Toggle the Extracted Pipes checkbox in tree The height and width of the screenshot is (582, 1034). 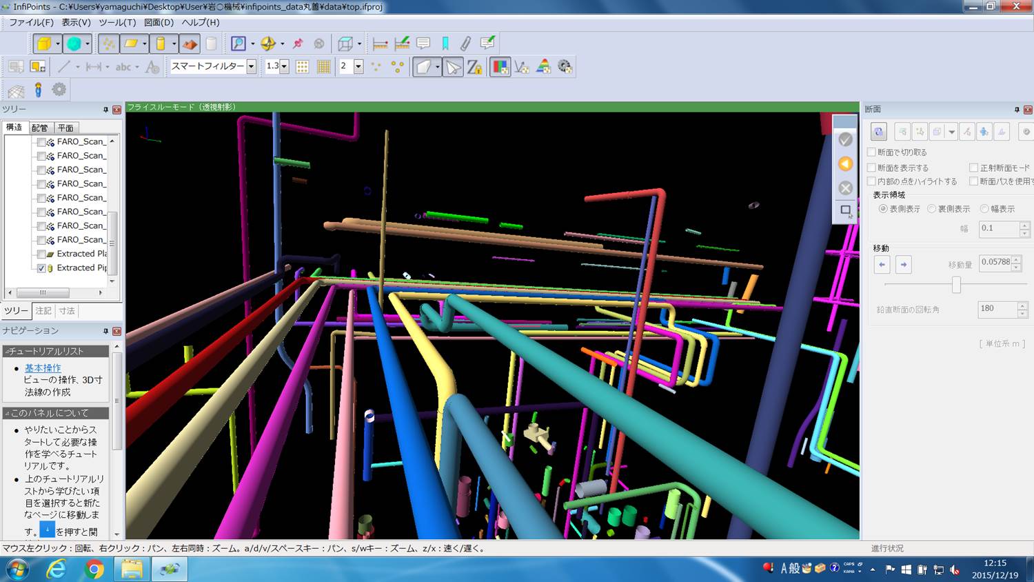point(41,268)
